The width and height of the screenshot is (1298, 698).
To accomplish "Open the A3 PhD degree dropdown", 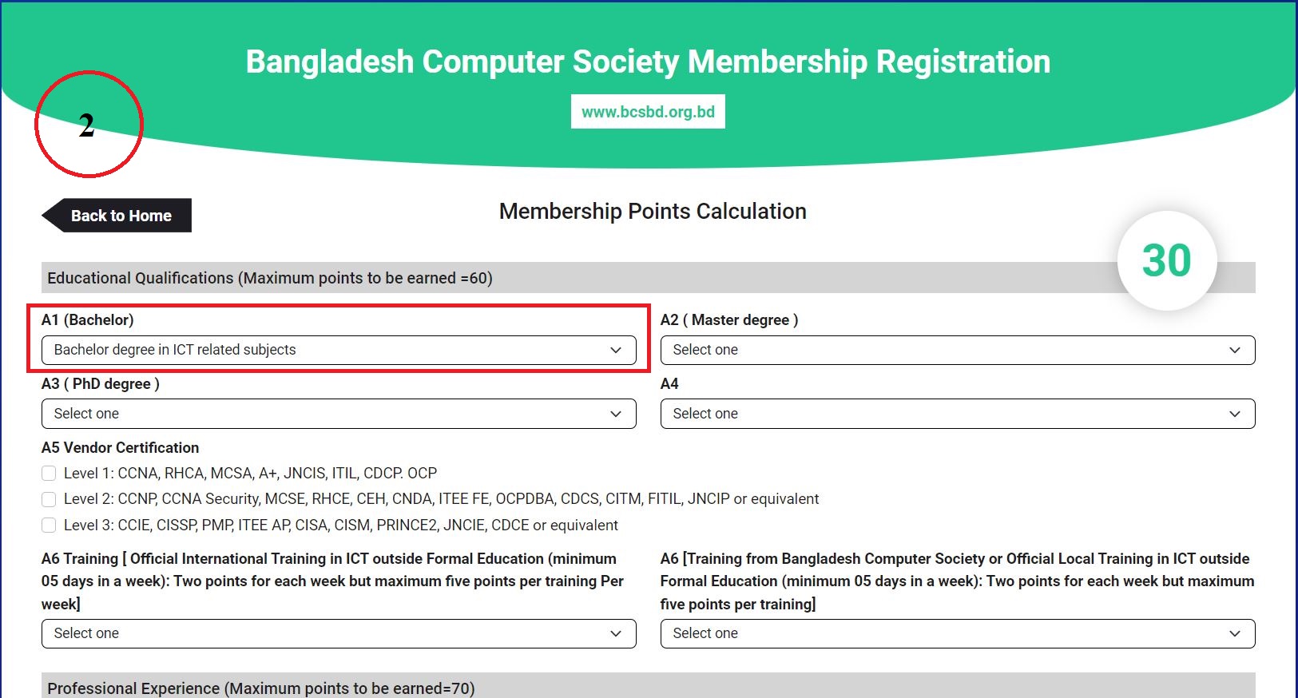I will (x=338, y=414).
